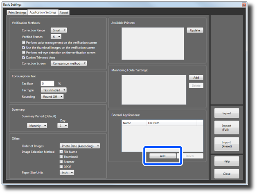Click the Export button
Viewport: 257px width, 194px height.
(x=226, y=113)
